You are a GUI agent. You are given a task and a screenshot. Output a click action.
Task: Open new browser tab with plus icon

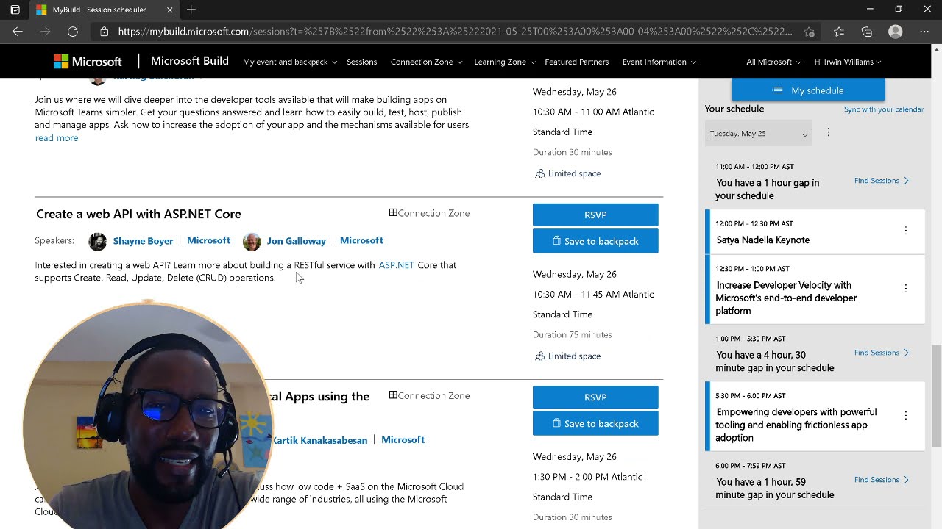[x=191, y=10]
